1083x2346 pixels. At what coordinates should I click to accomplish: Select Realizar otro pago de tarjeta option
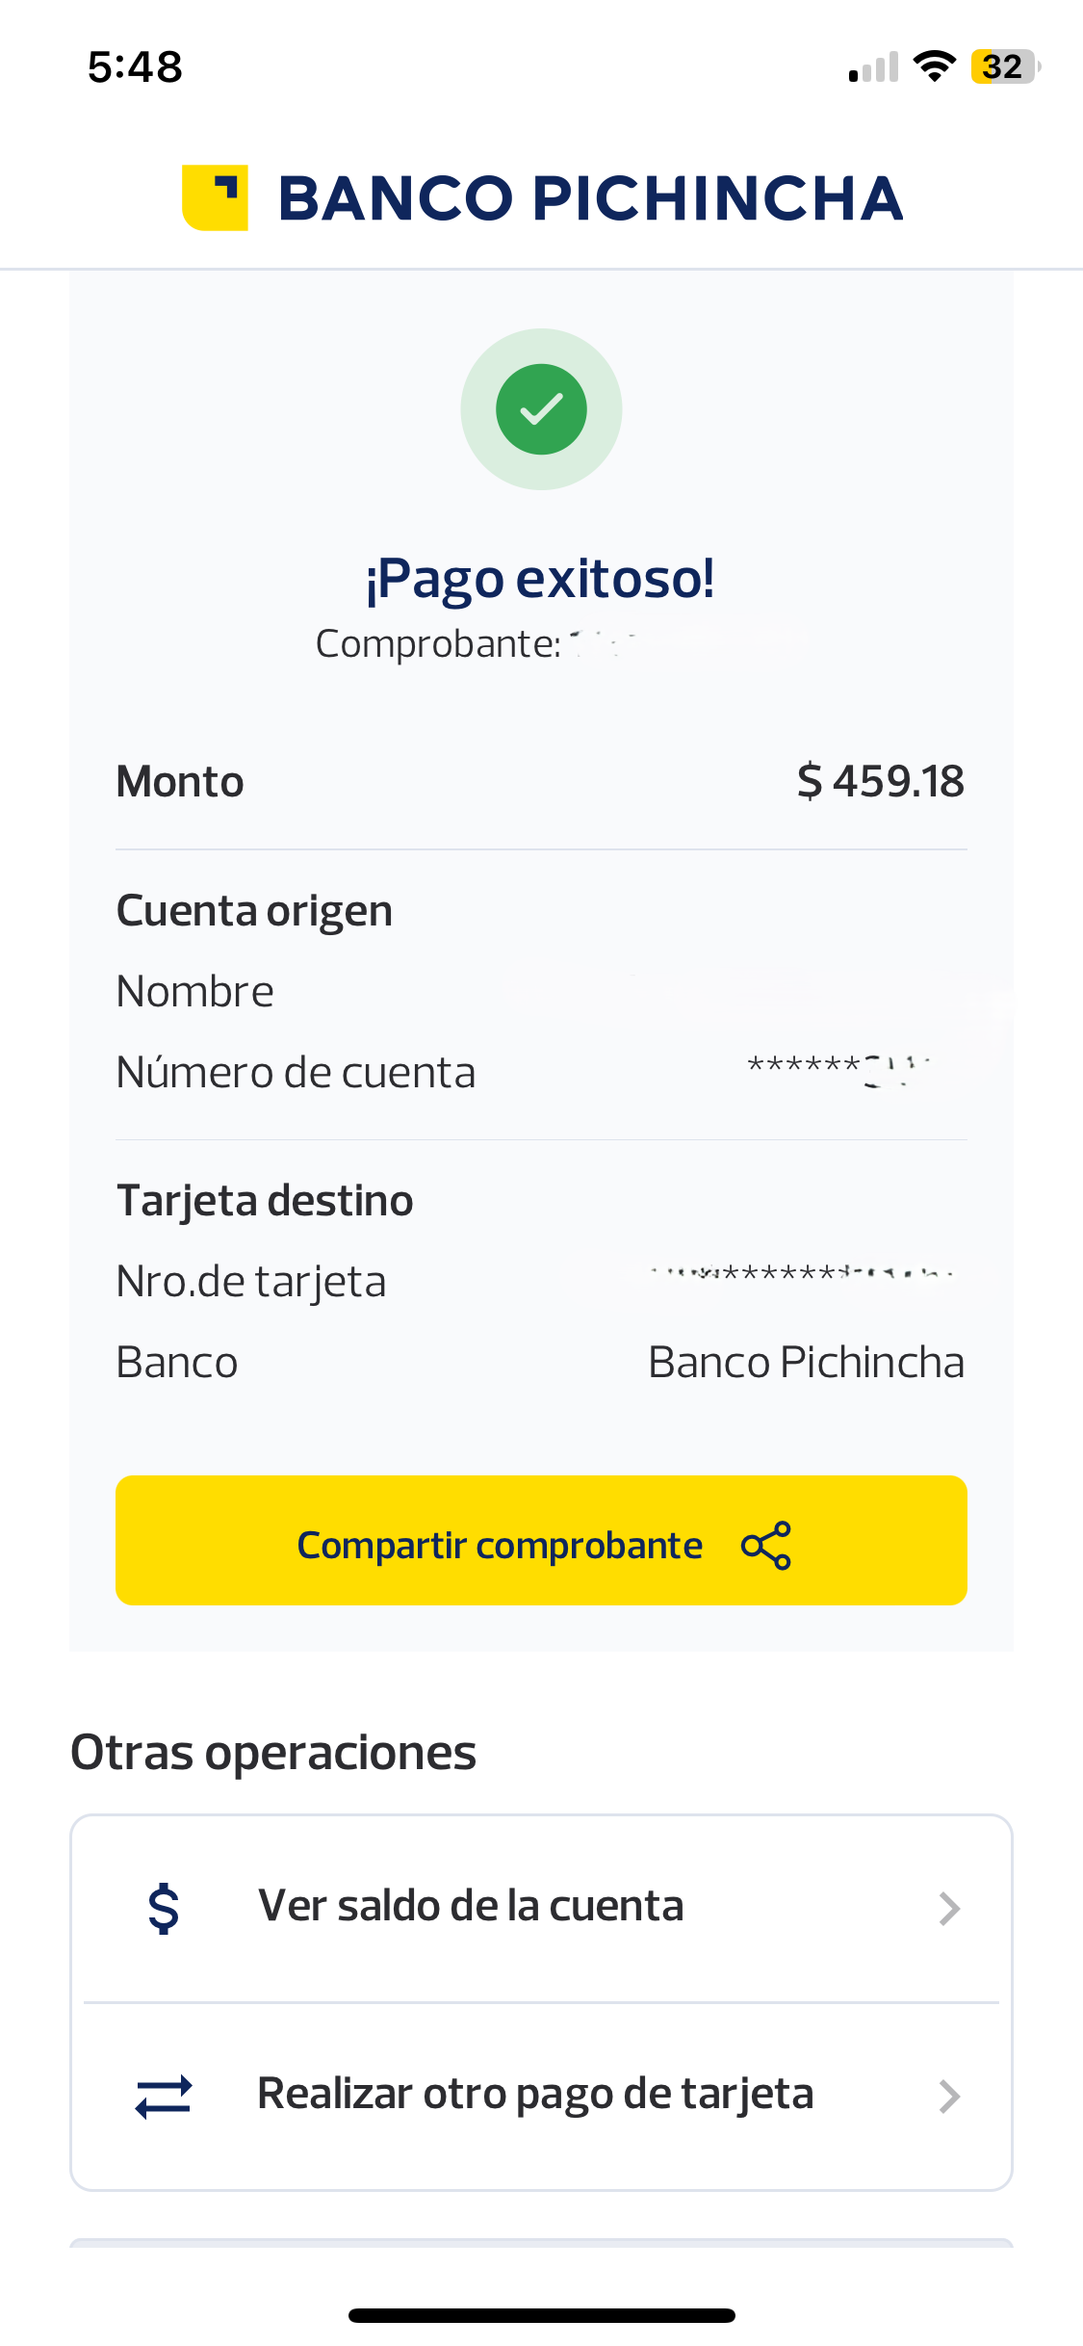541,2097
